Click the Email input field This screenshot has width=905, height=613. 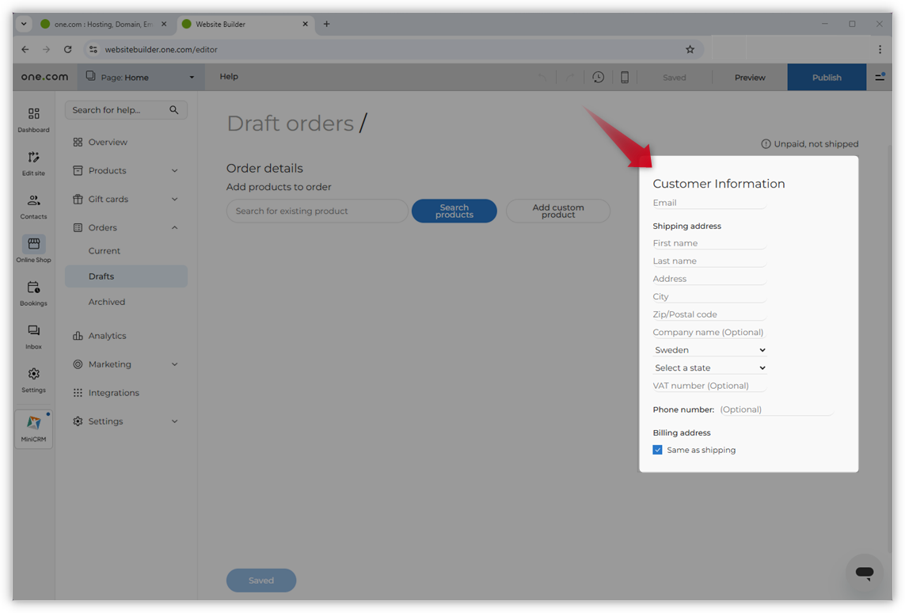[709, 204]
